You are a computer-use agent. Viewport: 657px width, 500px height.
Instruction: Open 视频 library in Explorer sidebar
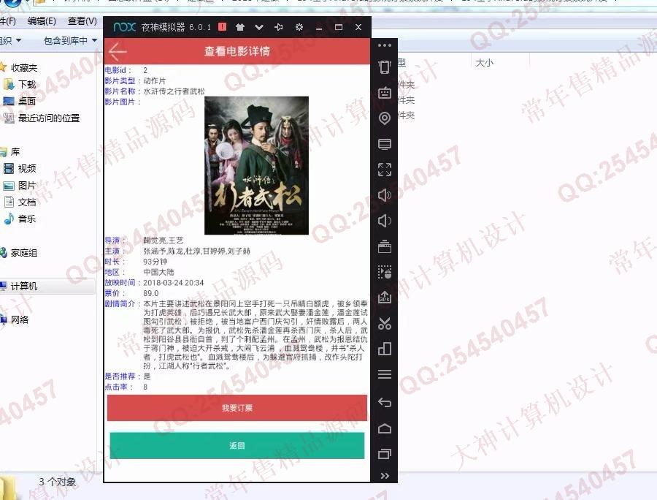click(27, 168)
